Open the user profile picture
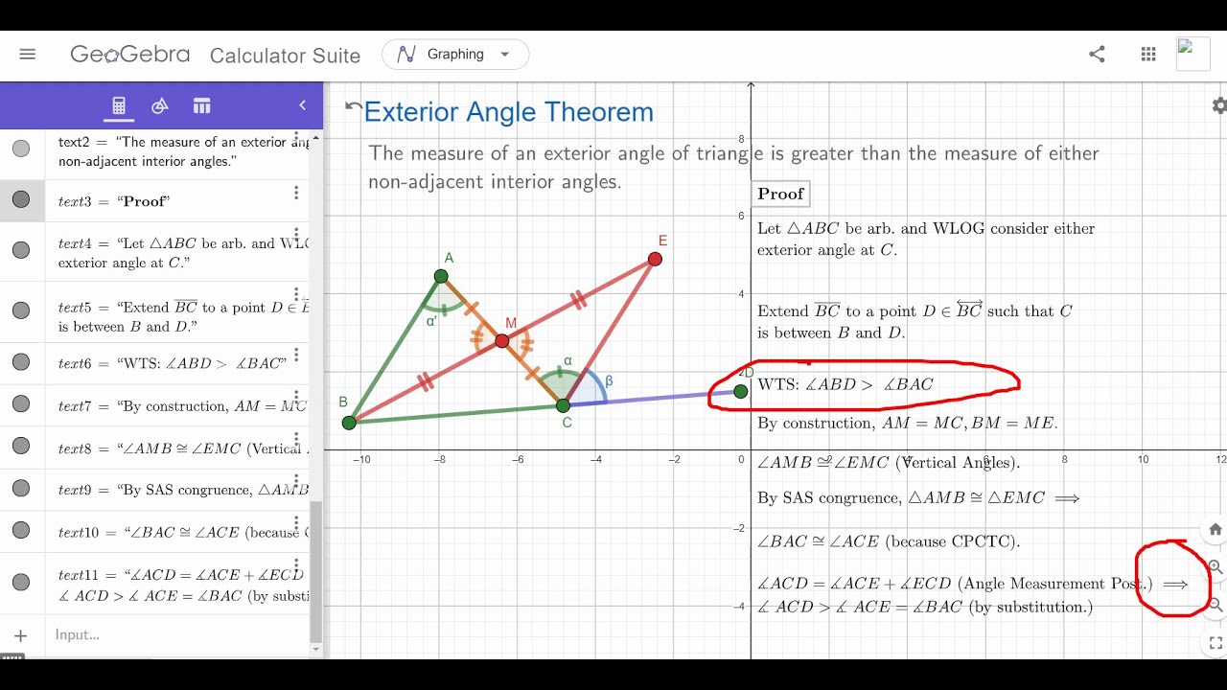The height and width of the screenshot is (690, 1227). click(x=1193, y=55)
